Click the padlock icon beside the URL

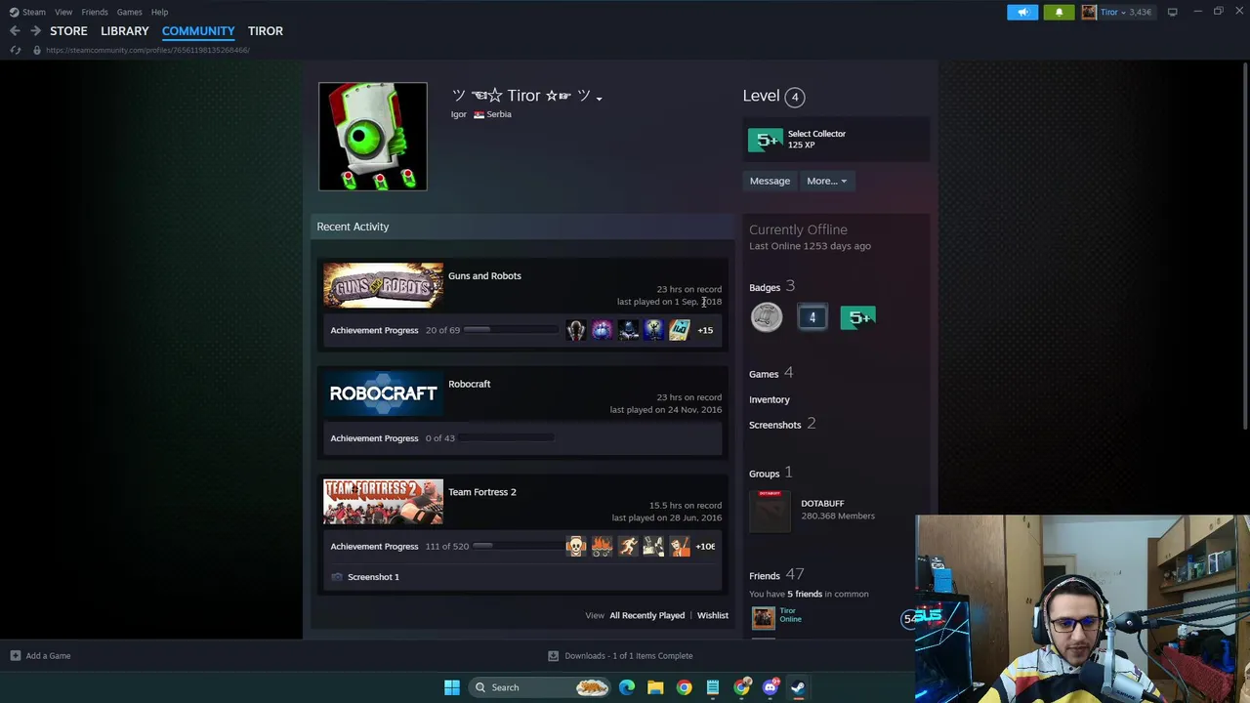point(36,50)
